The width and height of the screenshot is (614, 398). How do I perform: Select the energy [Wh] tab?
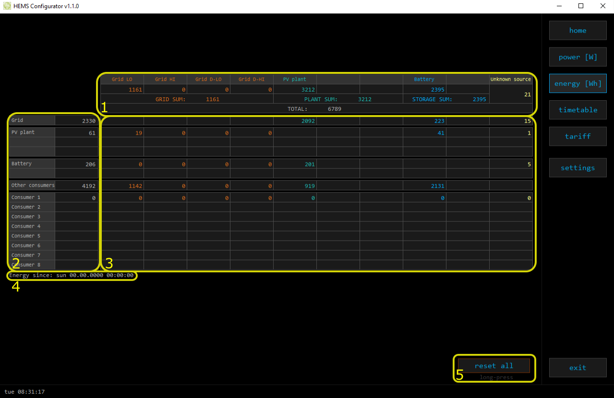click(578, 83)
